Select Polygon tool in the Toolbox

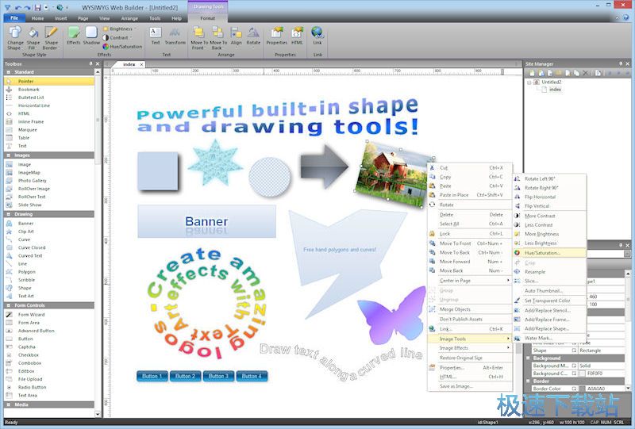[49, 272]
